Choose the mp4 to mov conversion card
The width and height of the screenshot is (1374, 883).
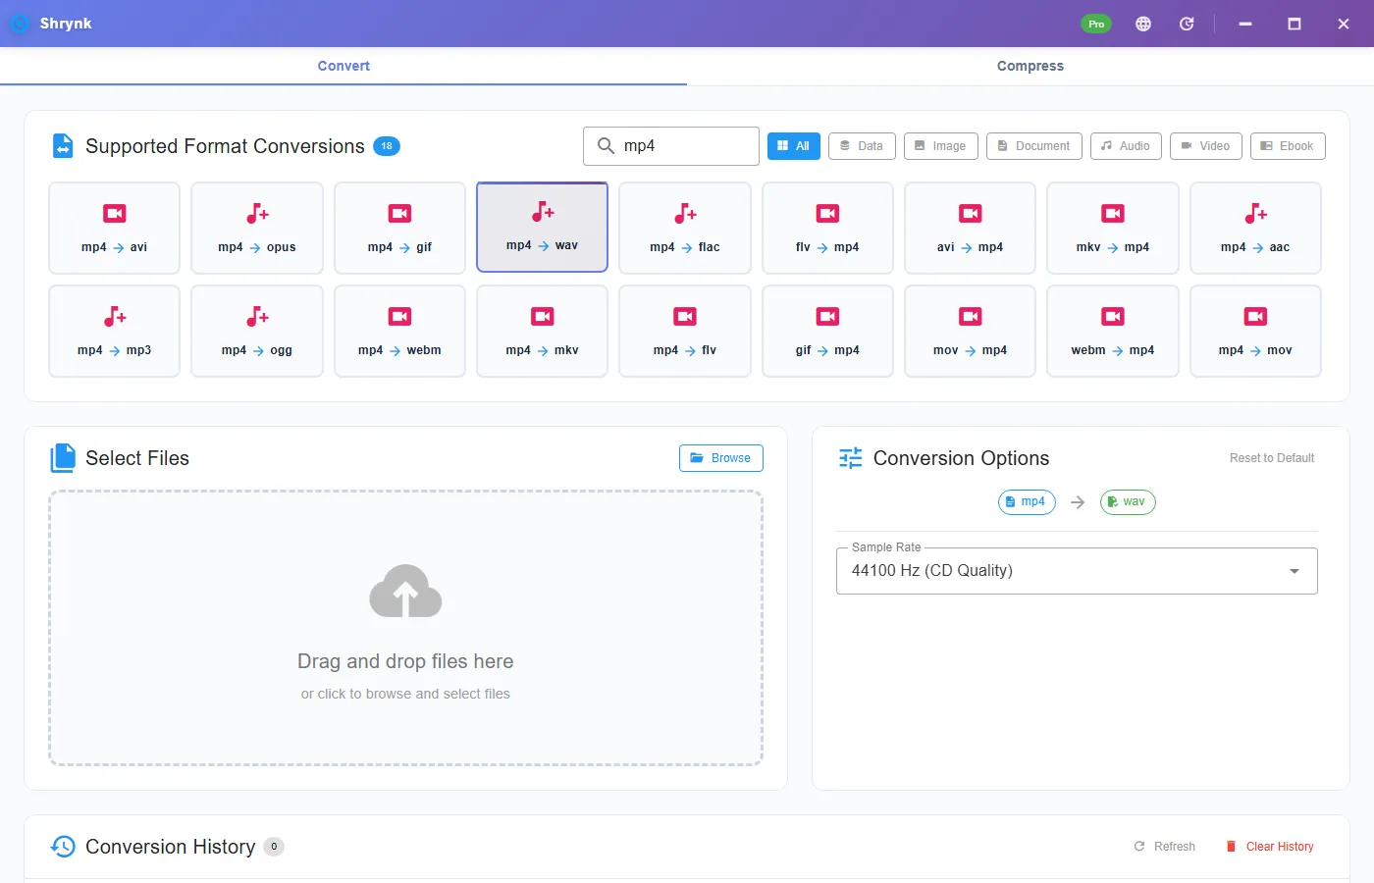click(x=1255, y=331)
